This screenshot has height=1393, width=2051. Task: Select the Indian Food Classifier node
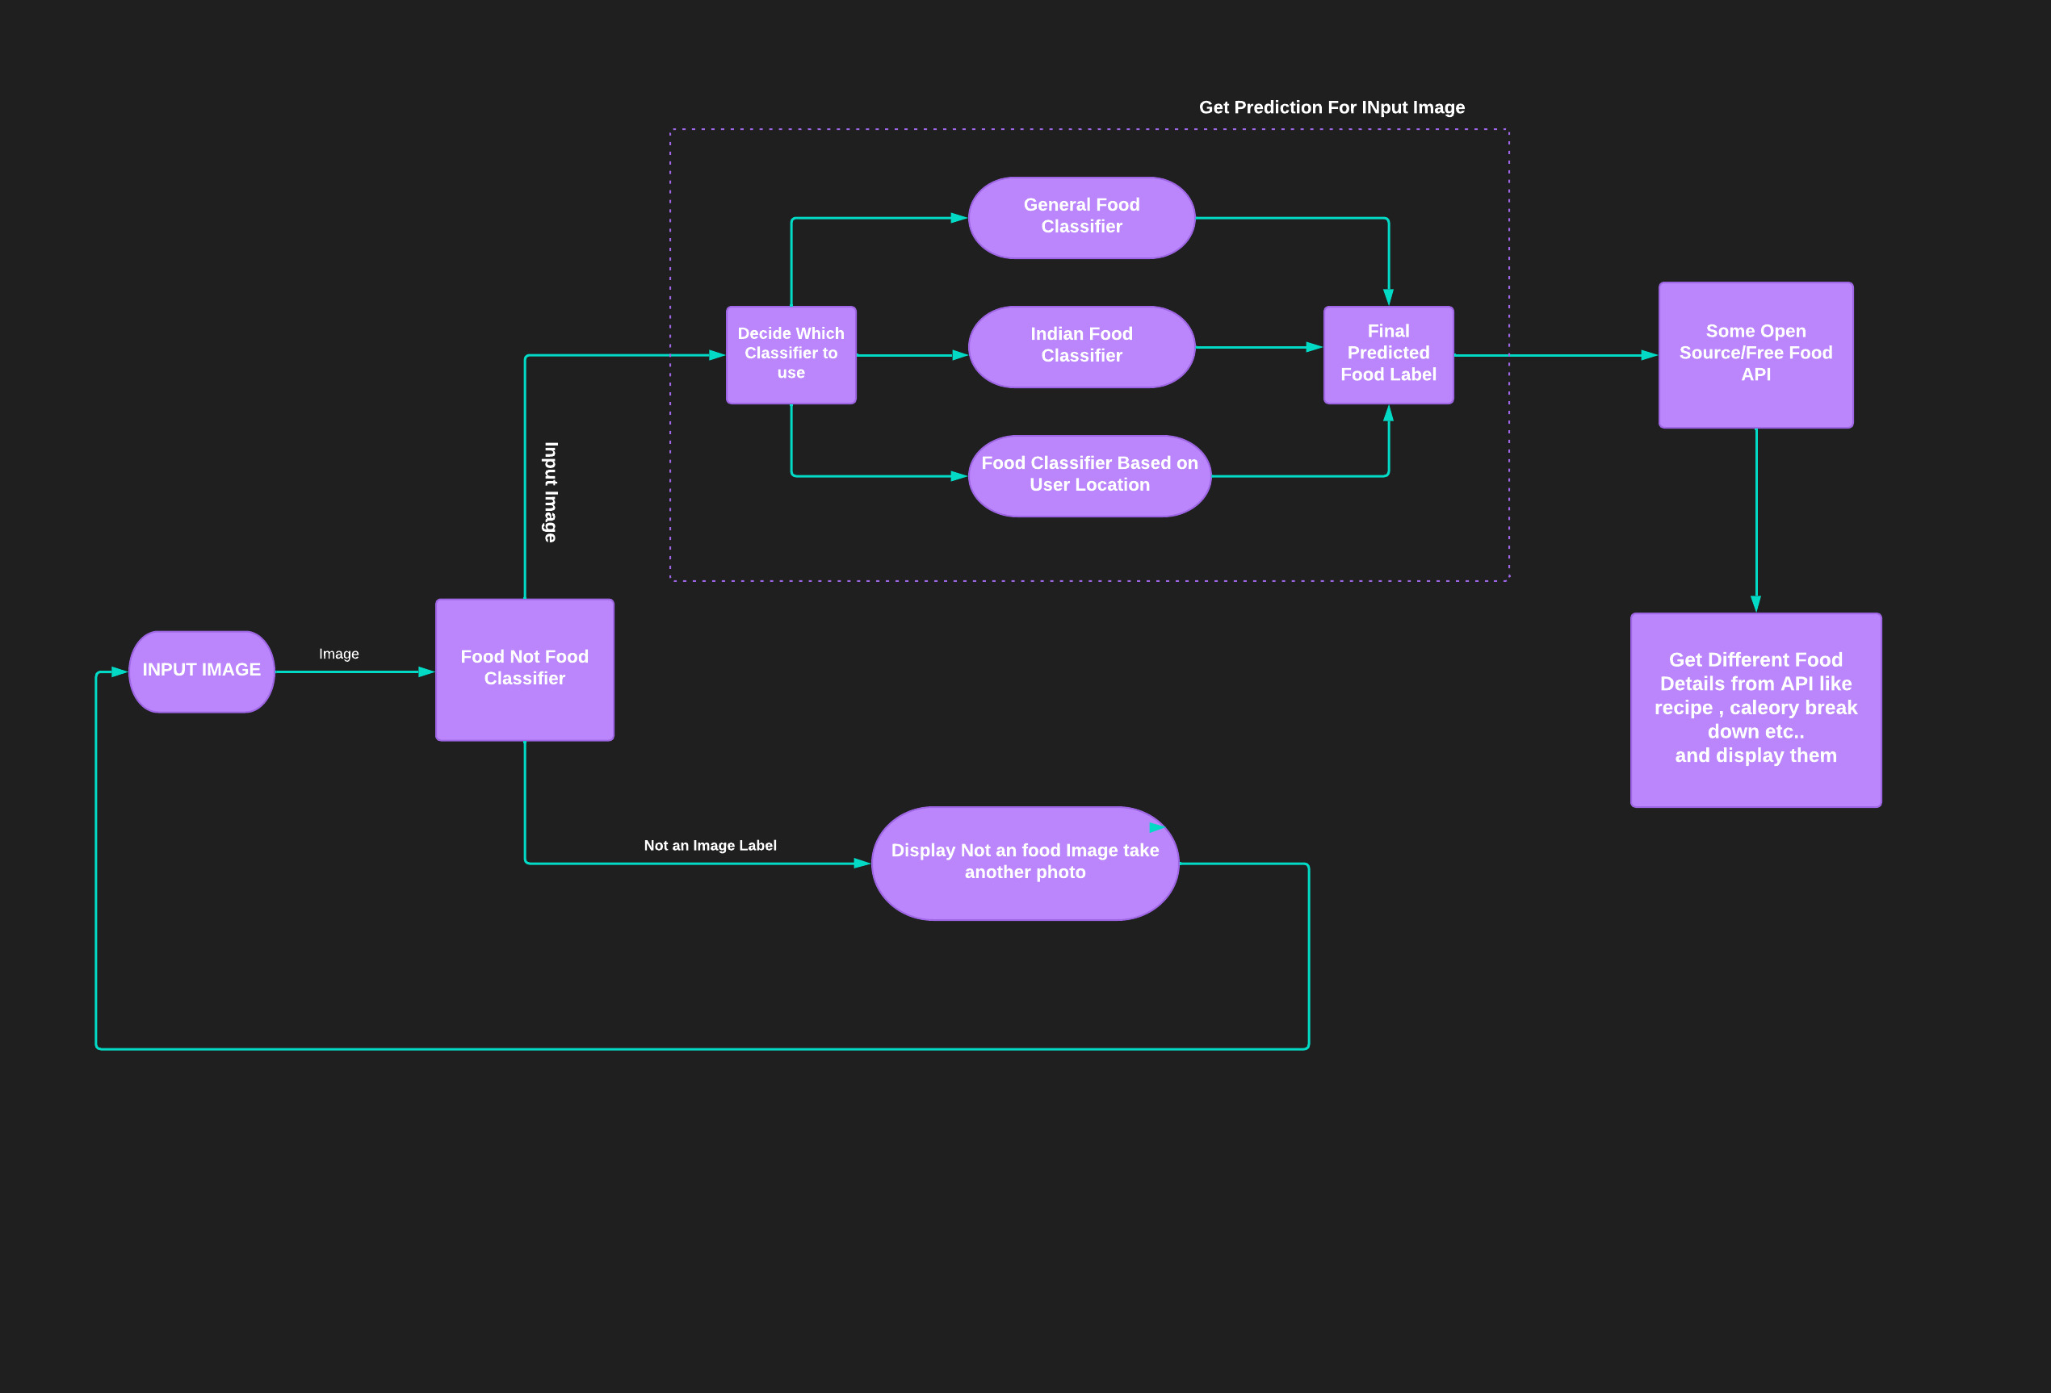pyautogui.click(x=1081, y=345)
